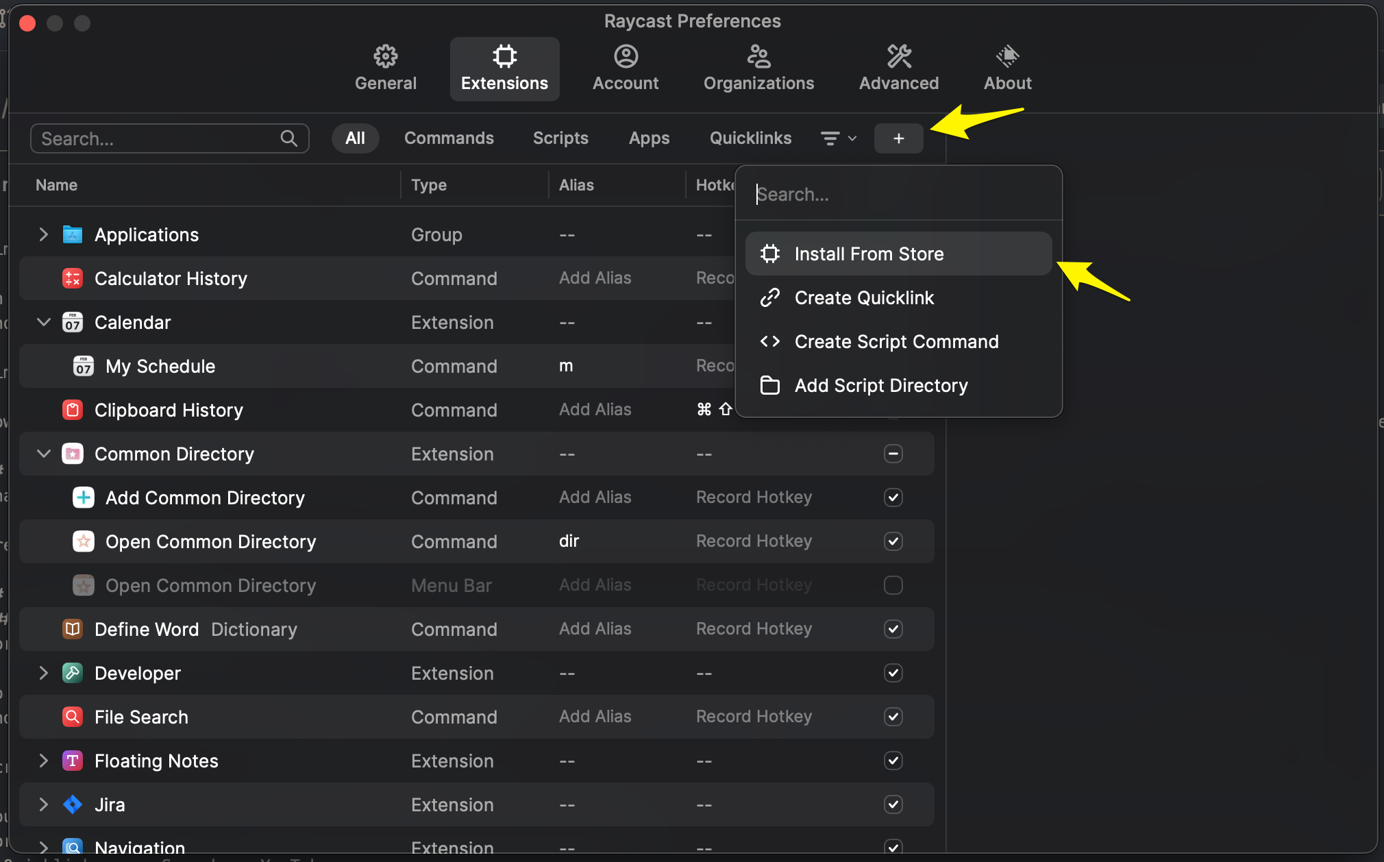The height and width of the screenshot is (862, 1384).
Task: Switch to the Scripts filter tab
Action: [560, 138]
